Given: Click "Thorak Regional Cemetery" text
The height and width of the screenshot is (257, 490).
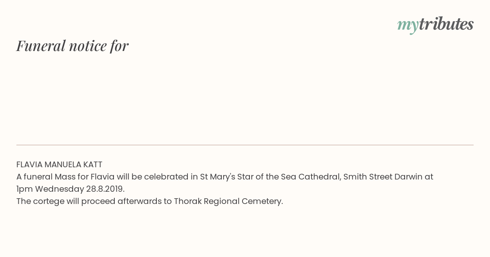Looking at the screenshot, I should [x=228, y=202].
